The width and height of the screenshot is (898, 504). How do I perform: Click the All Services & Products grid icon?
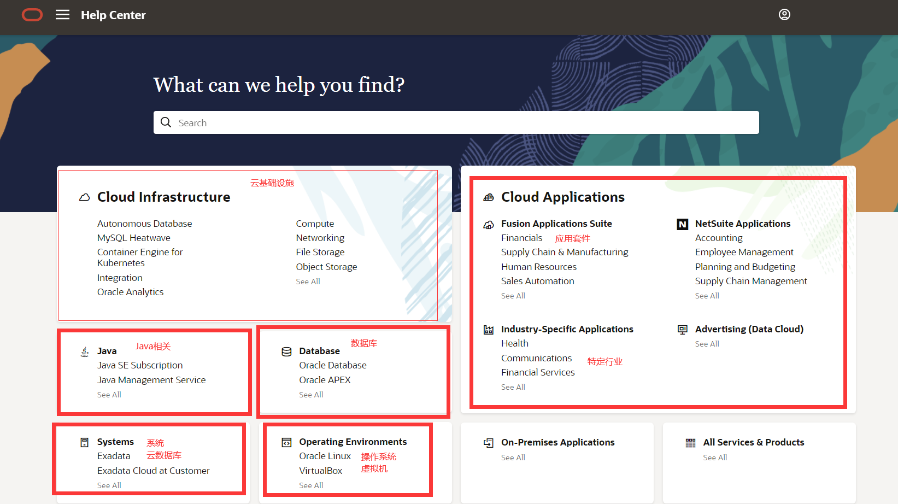691,443
